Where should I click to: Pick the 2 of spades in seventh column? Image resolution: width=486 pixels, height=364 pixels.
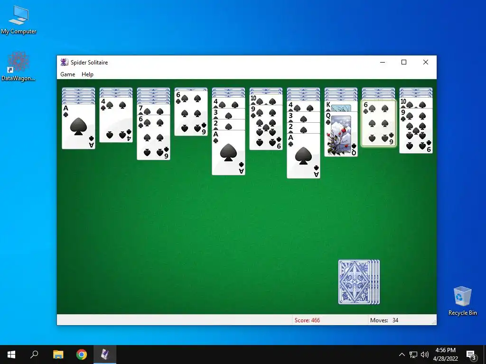[303, 127]
